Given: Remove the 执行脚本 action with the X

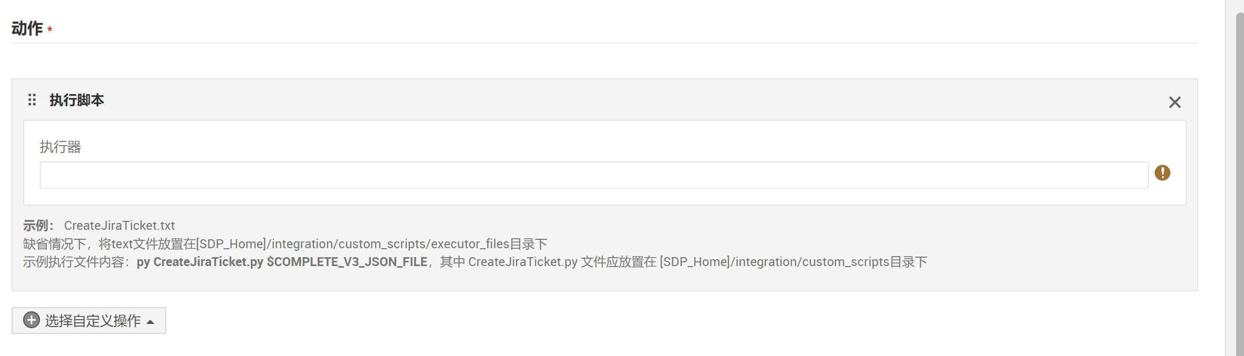Looking at the screenshot, I should click(1175, 102).
